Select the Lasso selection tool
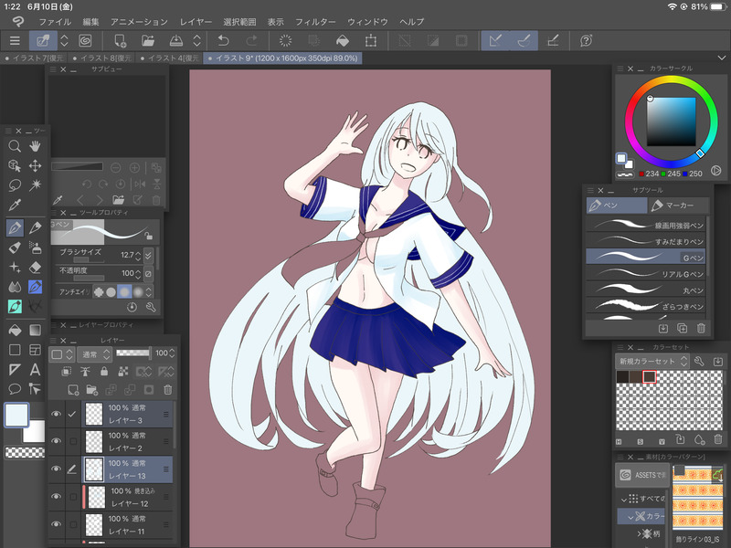Screen dimensions: 731x548 point(15,185)
